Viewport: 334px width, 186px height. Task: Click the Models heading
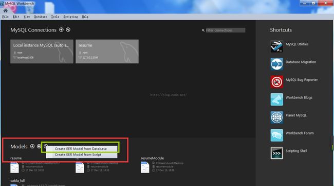point(19,146)
